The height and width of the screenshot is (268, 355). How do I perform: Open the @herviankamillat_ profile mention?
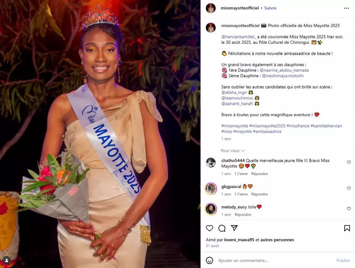tap(239, 37)
